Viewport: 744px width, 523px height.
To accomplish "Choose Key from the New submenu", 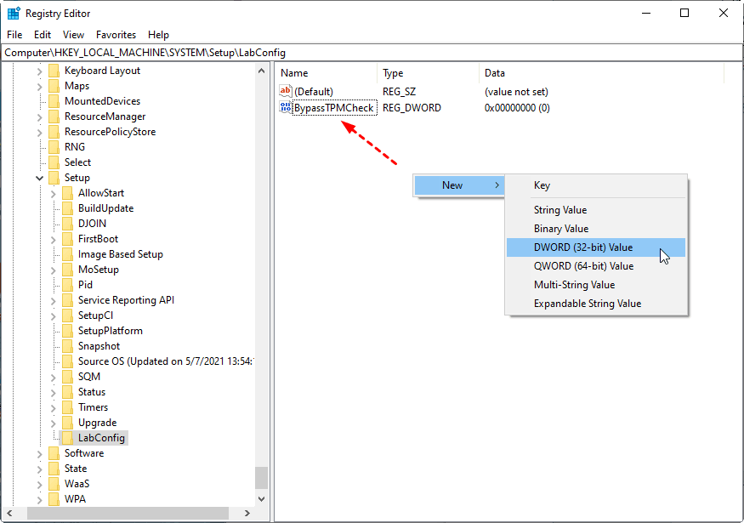I will (x=596, y=185).
